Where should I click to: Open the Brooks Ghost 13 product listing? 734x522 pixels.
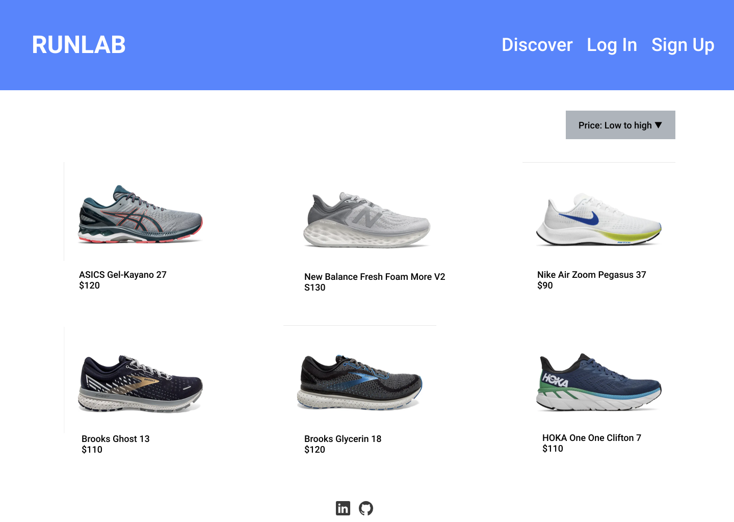point(115,438)
